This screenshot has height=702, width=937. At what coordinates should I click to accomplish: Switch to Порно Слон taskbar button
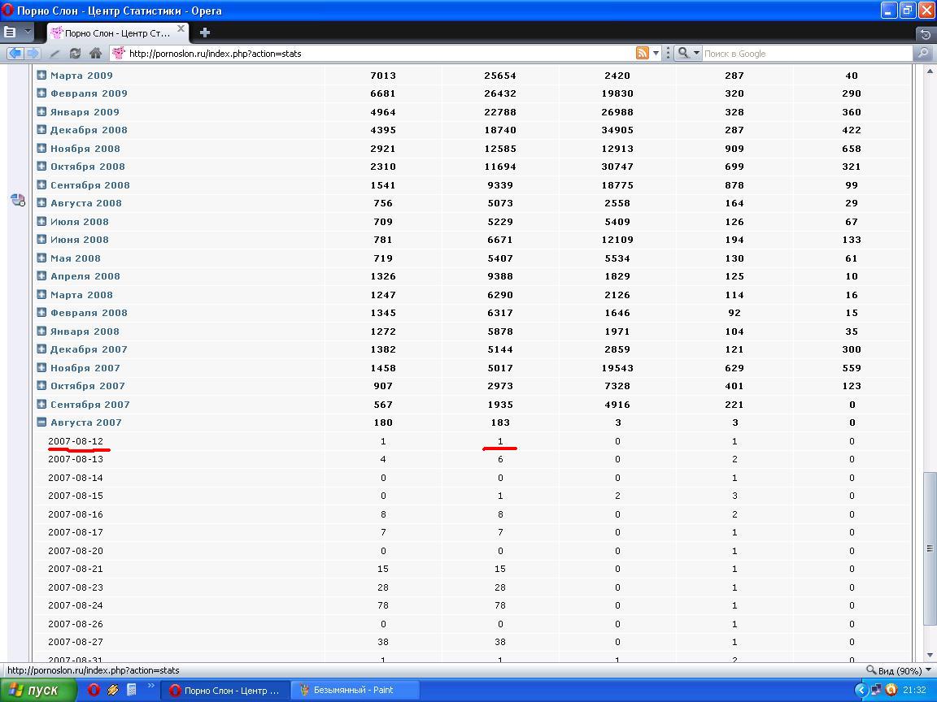pyautogui.click(x=225, y=690)
